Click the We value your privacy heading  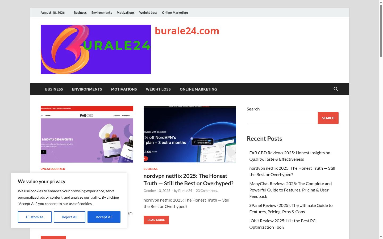click(x=41, y=181)
